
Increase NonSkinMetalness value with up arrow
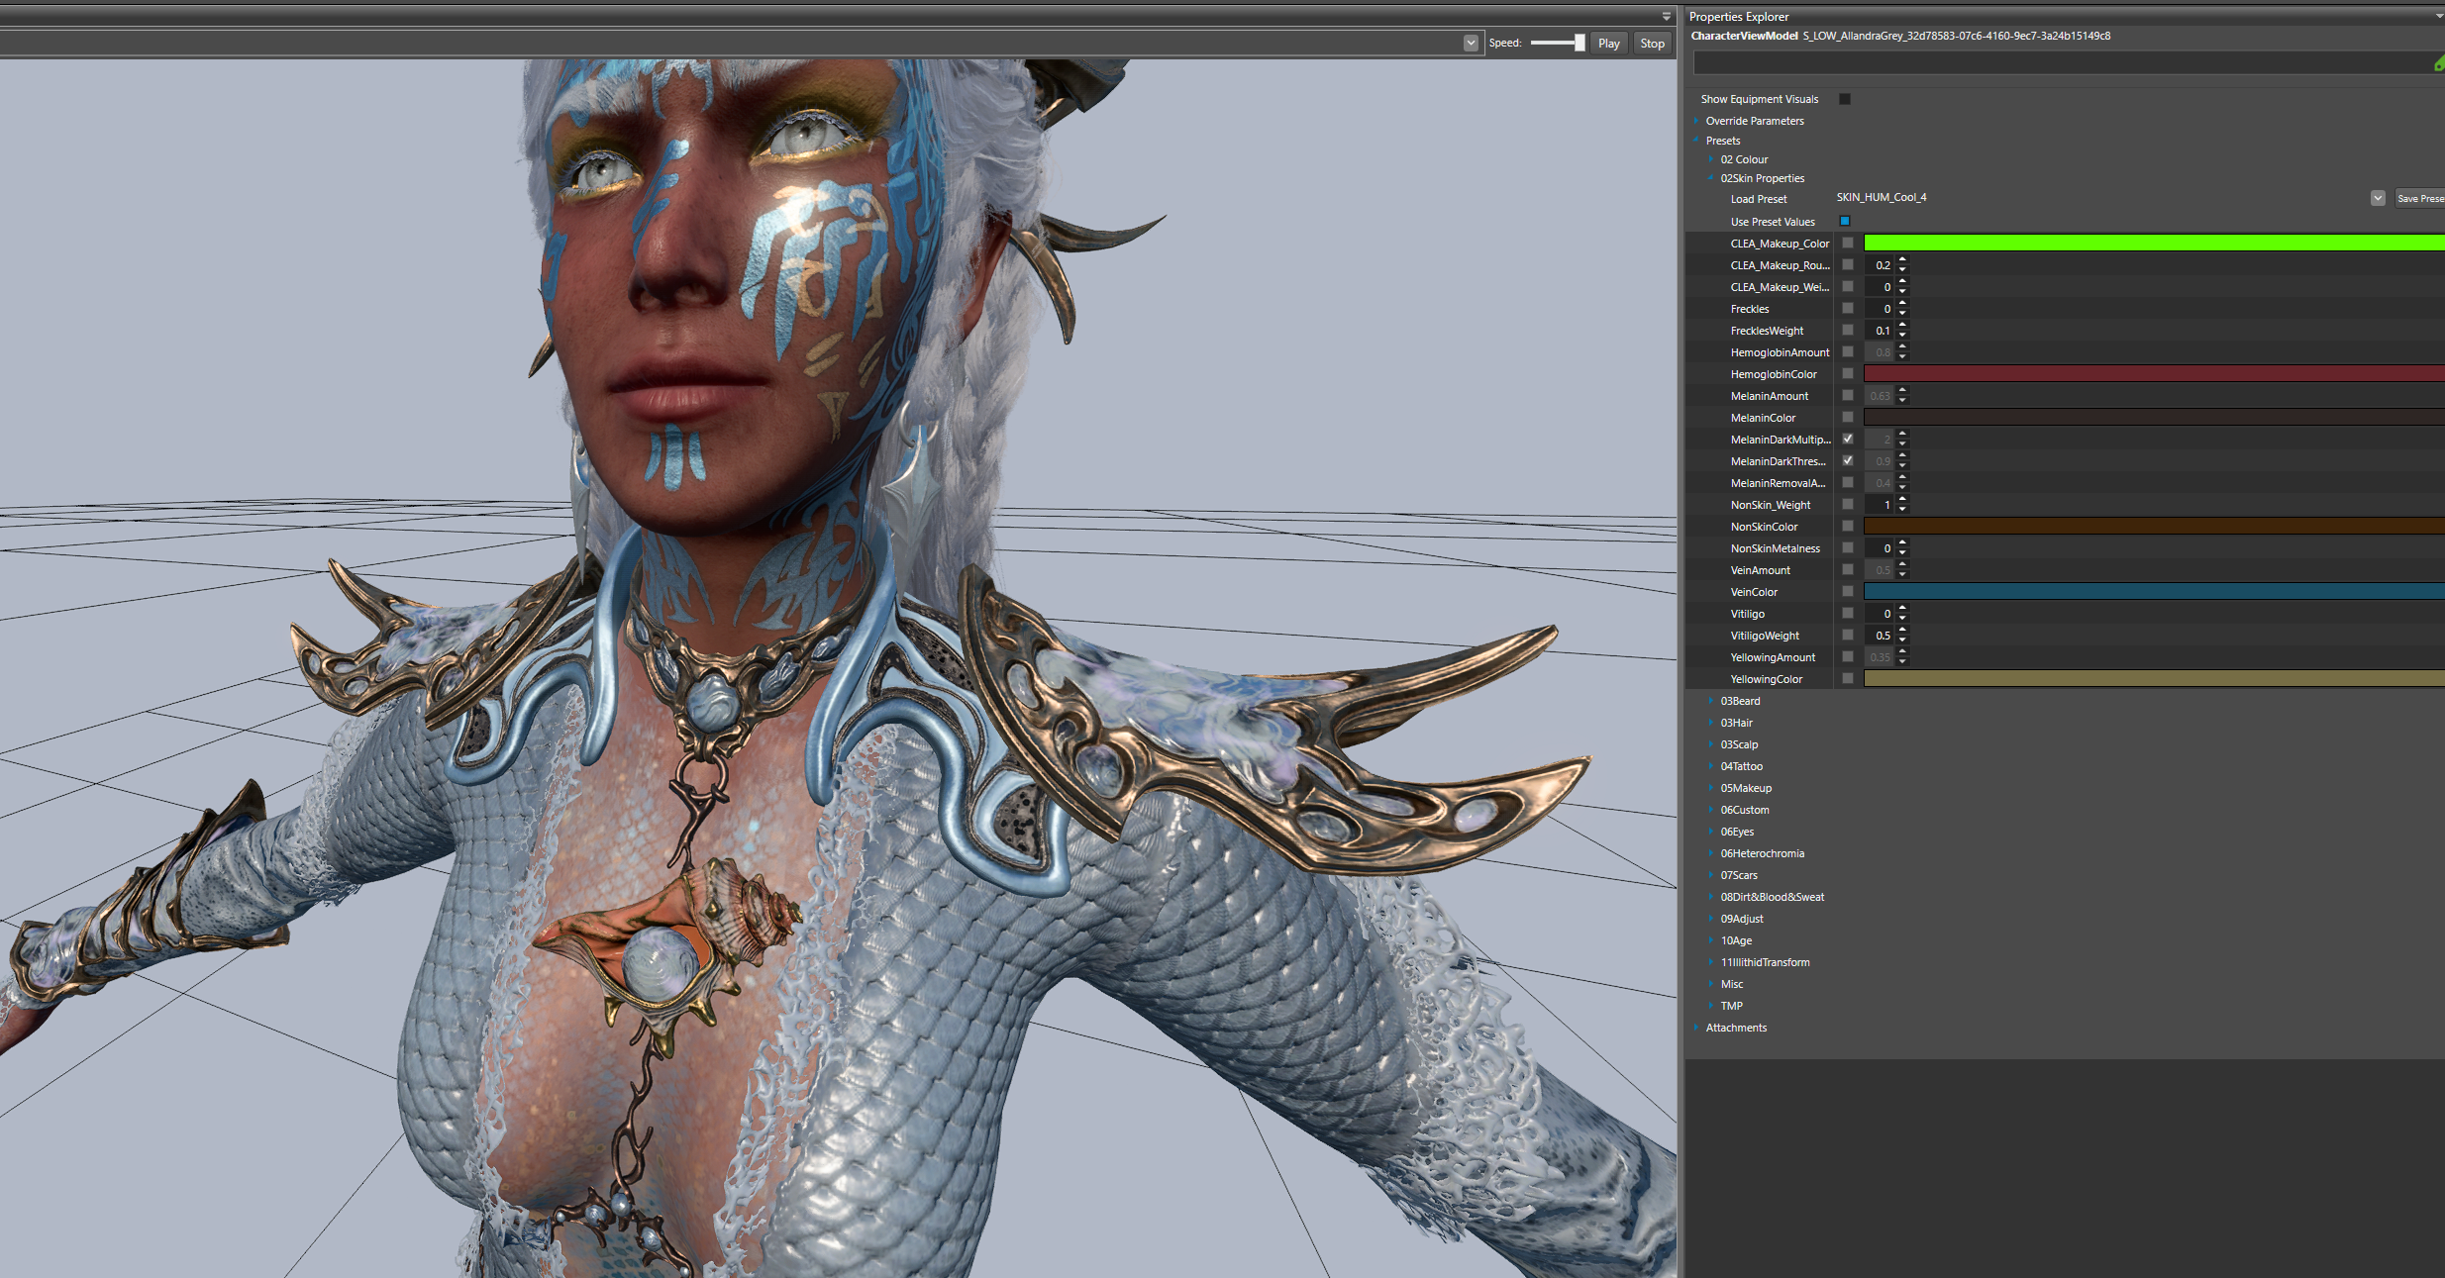click(x=1902, y=543)
